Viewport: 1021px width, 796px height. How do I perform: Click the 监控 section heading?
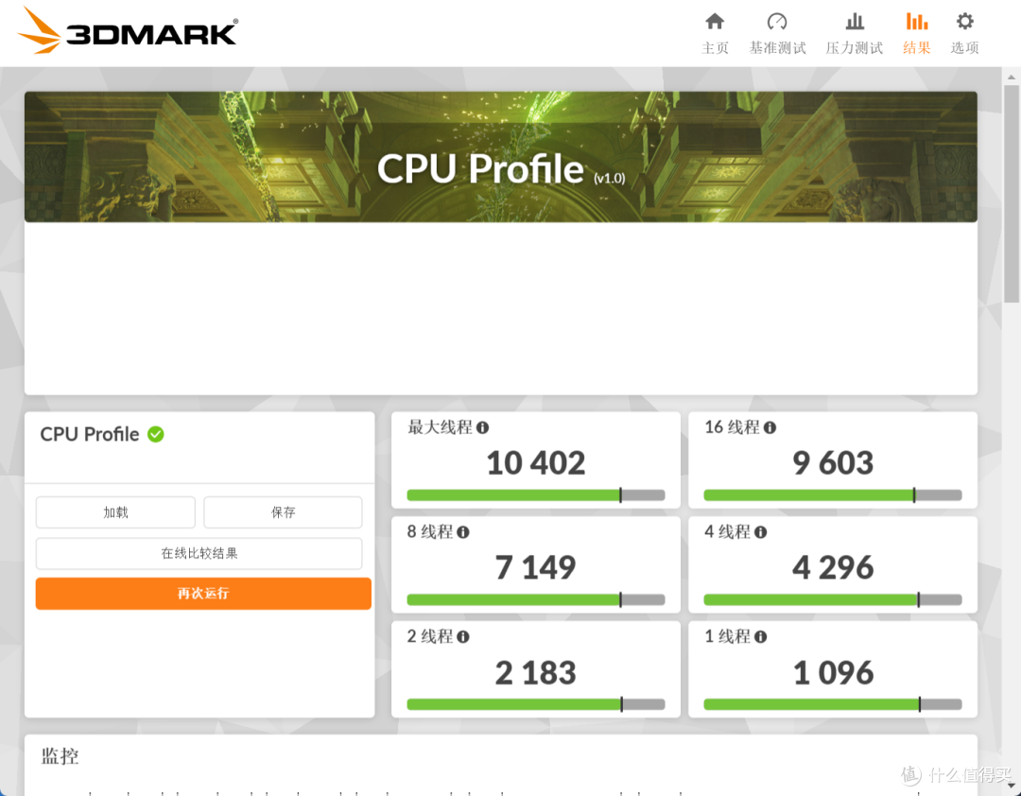[x=60, y=756]
